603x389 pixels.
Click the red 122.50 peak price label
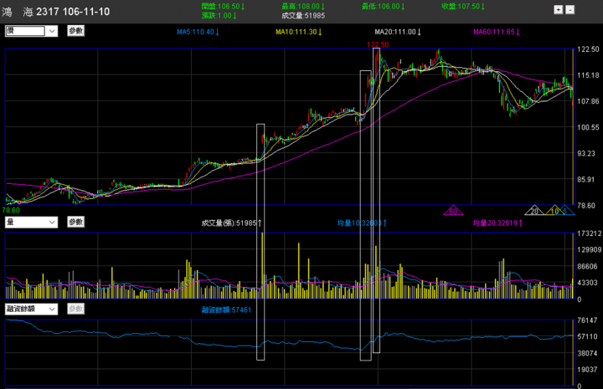pos(378,44)
